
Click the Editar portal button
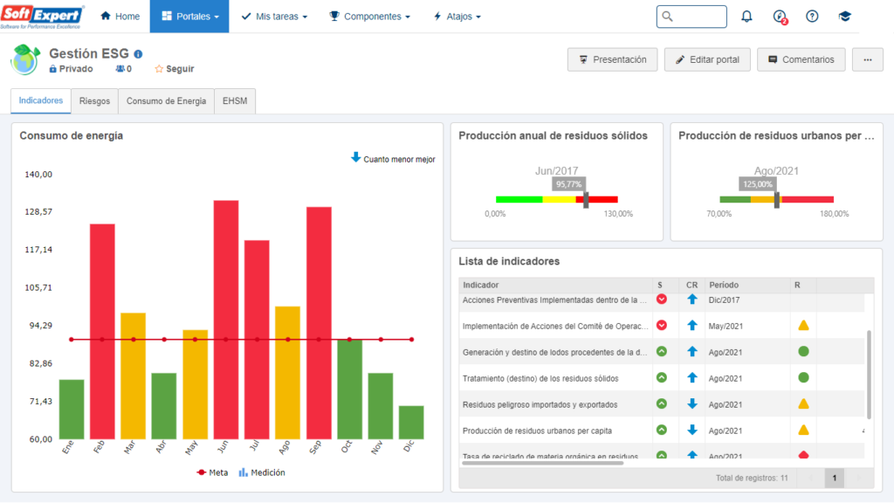tap(706, 60)
